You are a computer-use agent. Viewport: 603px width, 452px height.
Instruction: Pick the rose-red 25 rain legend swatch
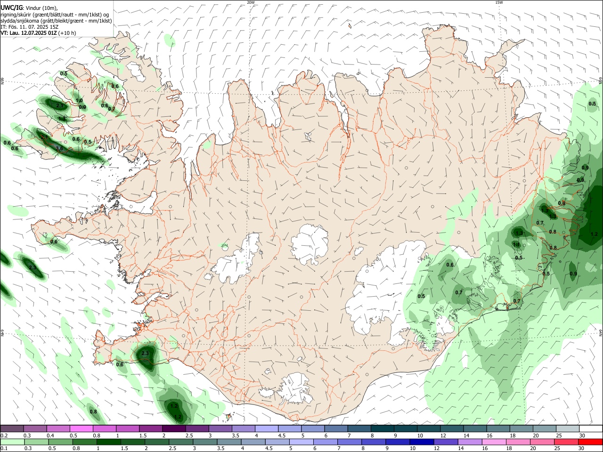point(566,442)
